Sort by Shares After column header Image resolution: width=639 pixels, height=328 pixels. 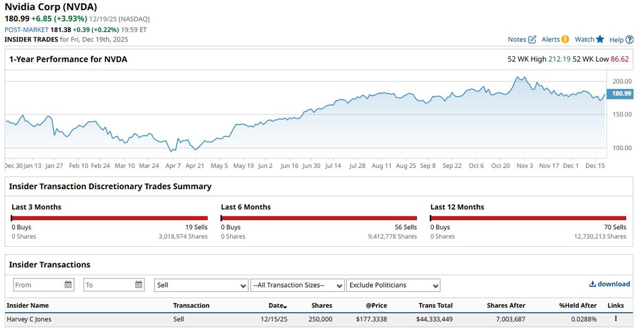point(506,306)
